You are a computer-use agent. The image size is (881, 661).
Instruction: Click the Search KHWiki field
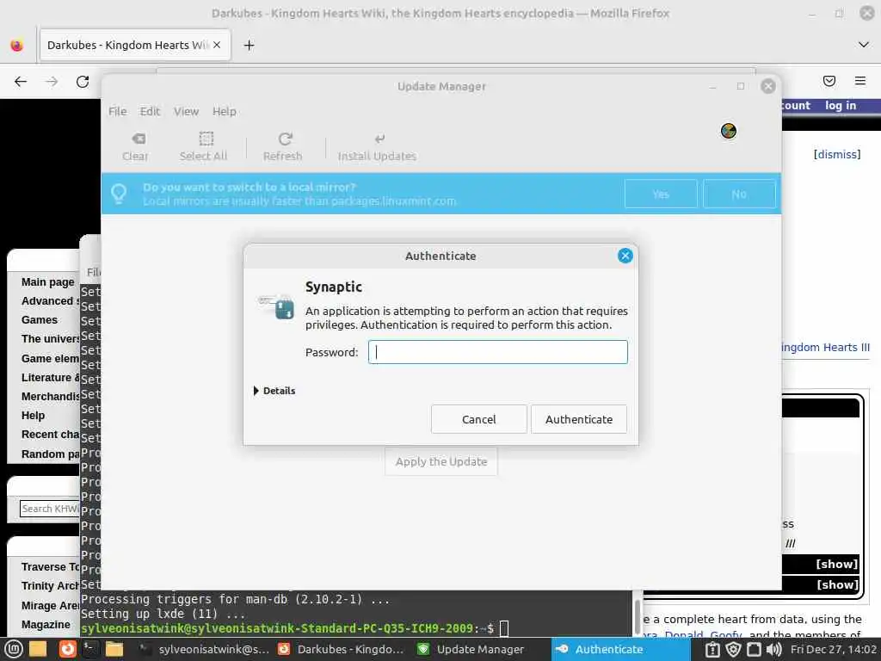coord(49,509)
